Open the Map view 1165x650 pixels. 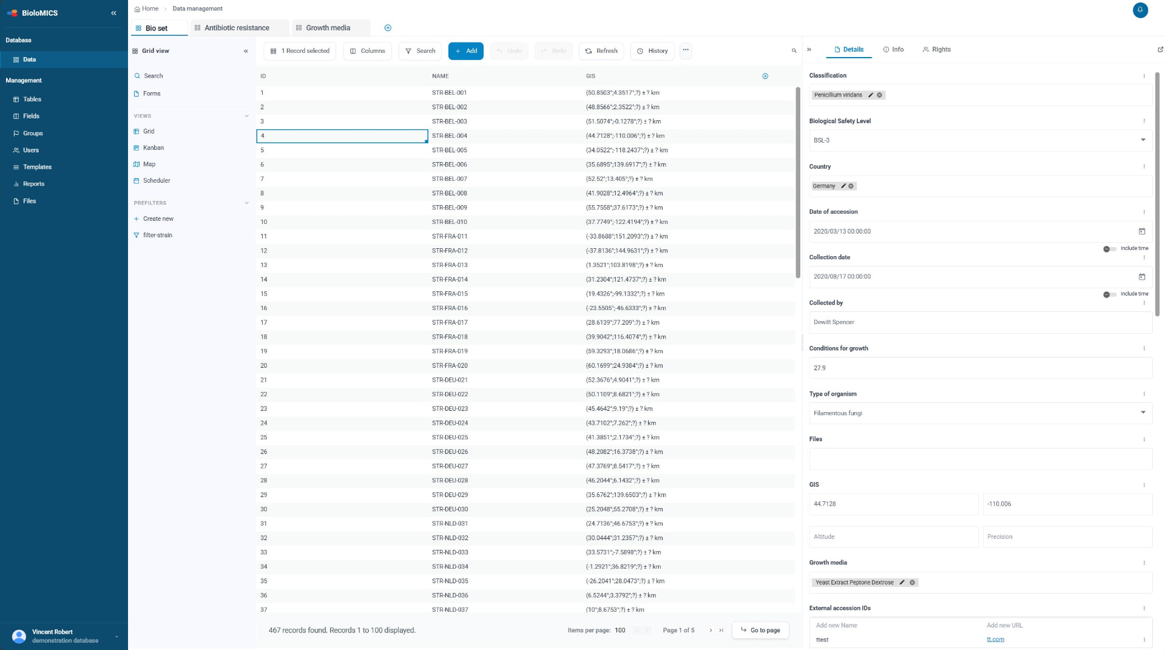click(x=149, y=164)
